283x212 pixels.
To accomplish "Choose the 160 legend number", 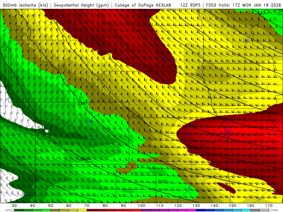I will pos(251,206).
